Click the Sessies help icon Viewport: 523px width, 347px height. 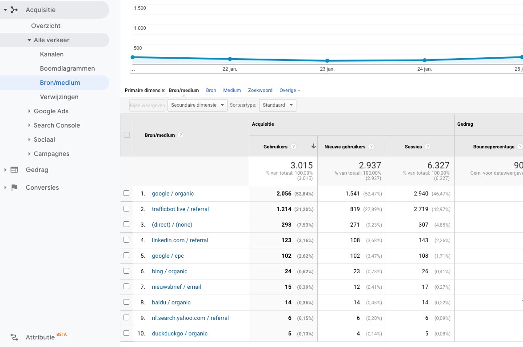click(427, 147)
